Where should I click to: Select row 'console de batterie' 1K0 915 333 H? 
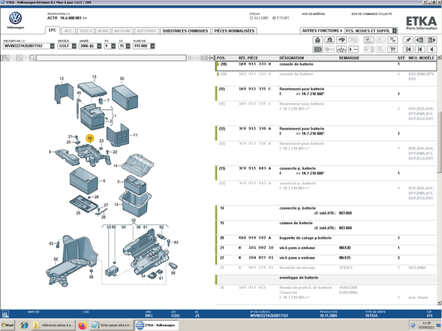326,66
